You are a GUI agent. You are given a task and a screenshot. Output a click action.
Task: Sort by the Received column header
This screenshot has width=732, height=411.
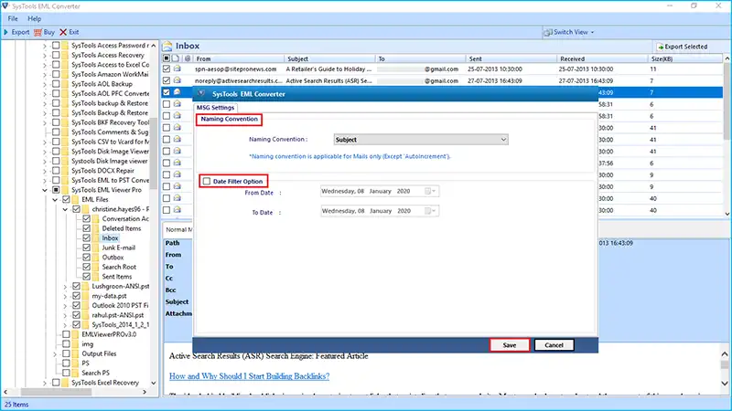(603, 58)
